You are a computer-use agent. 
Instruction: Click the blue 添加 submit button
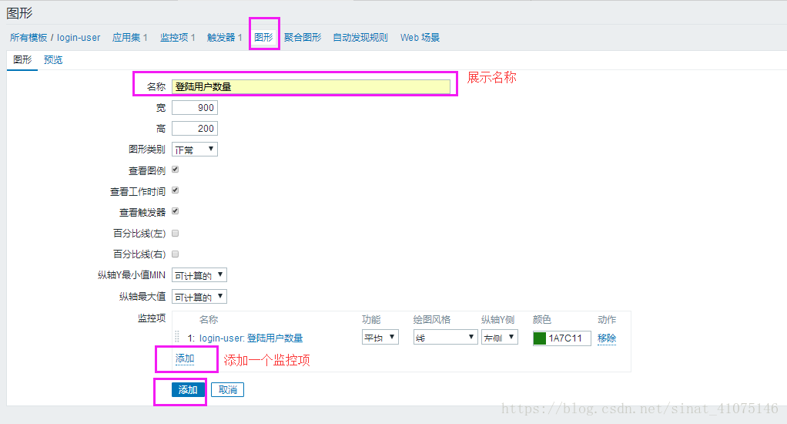click(x=188, y=390)
